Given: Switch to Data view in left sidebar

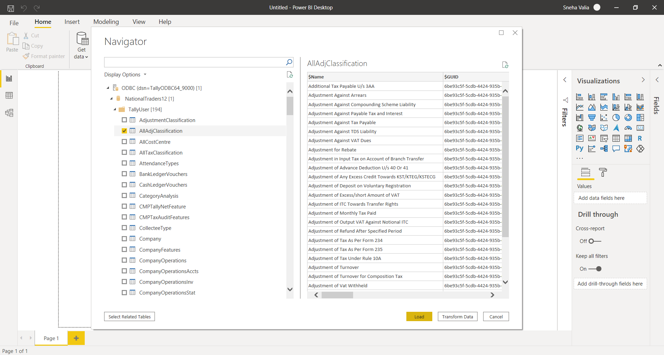Looking at the screenshot, I should 9,95.
